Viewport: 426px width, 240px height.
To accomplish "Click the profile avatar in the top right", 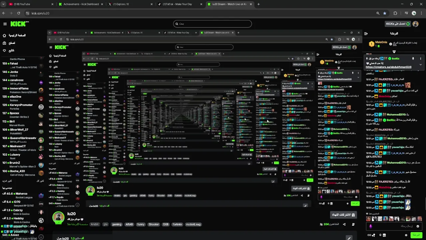I will [415, 24].
